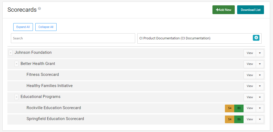Click the teal download arrow icon in dropdown
Image resolution: width=273 pixels, height=132 pixels.
click(256, 38)
